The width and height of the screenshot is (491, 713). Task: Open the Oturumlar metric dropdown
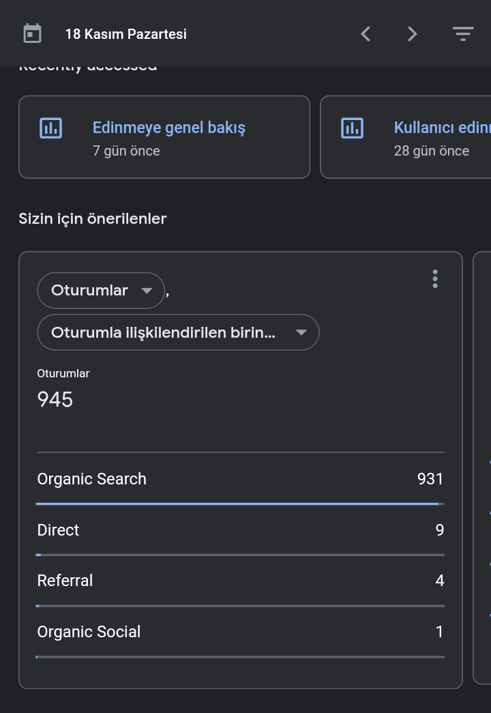coord(101,291)
